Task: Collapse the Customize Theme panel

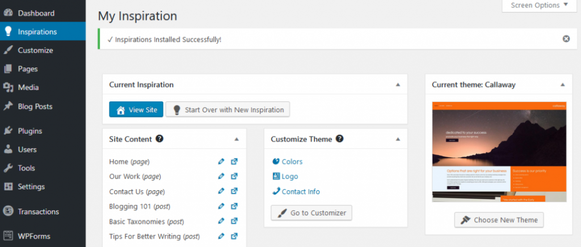Action: click(x=398, y=139)
